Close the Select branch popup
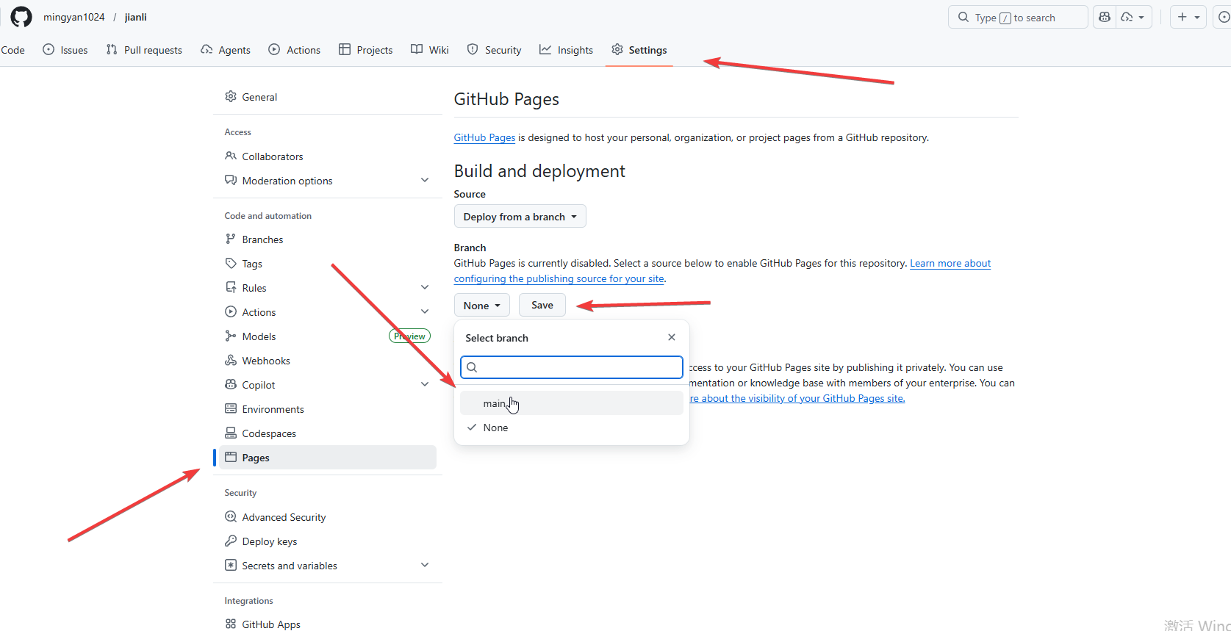Image resolution: width=1231 pixels, height=631 pixels. pos(671,337)
